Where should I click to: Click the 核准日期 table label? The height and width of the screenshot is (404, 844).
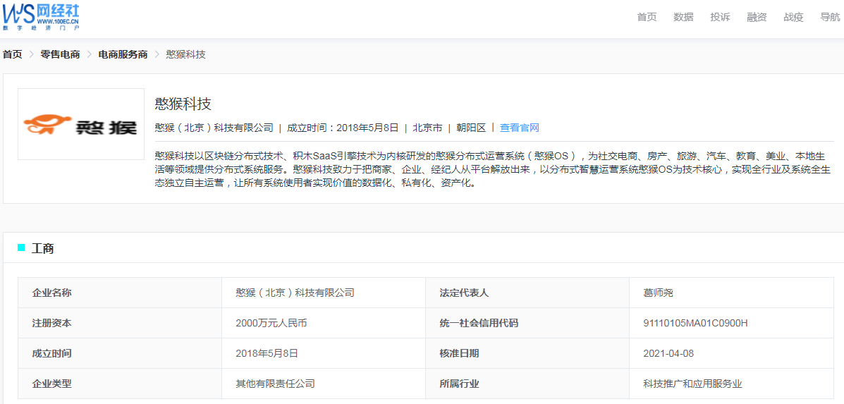click(x=459, y=353)
